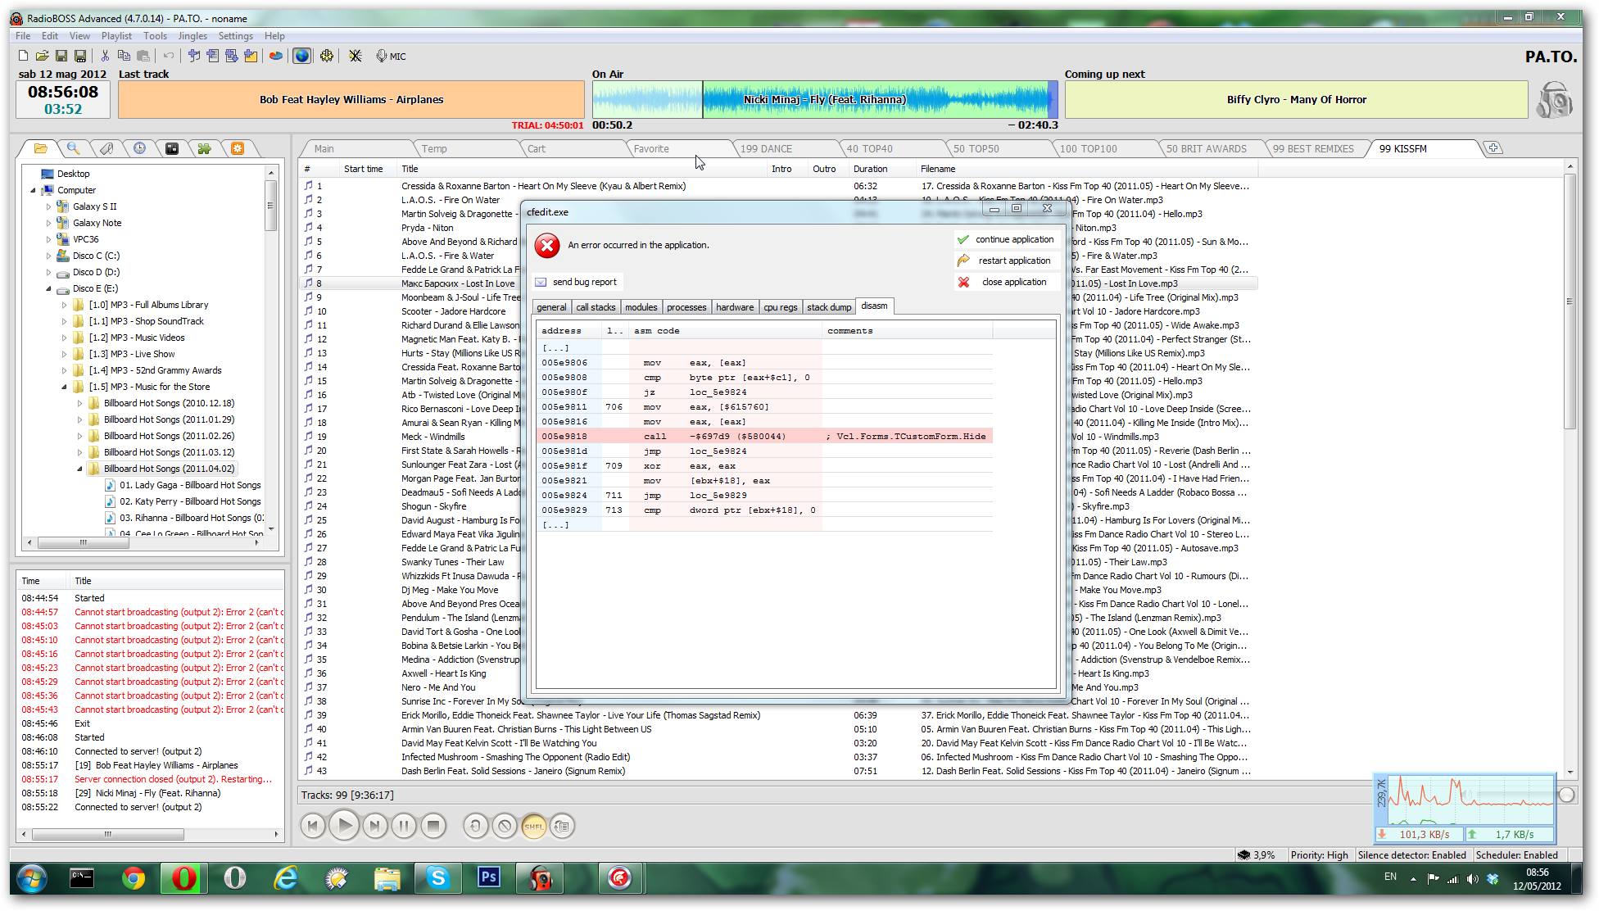
Task: Click the previous track playback button
Action: (312, 826)
